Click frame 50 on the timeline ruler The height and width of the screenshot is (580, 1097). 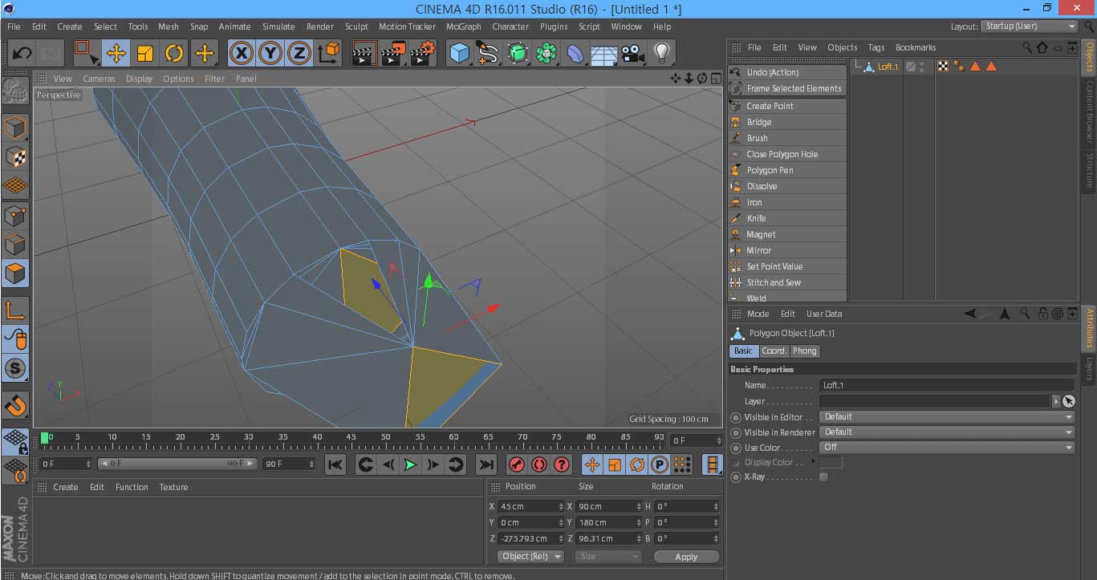pos(386,439)
